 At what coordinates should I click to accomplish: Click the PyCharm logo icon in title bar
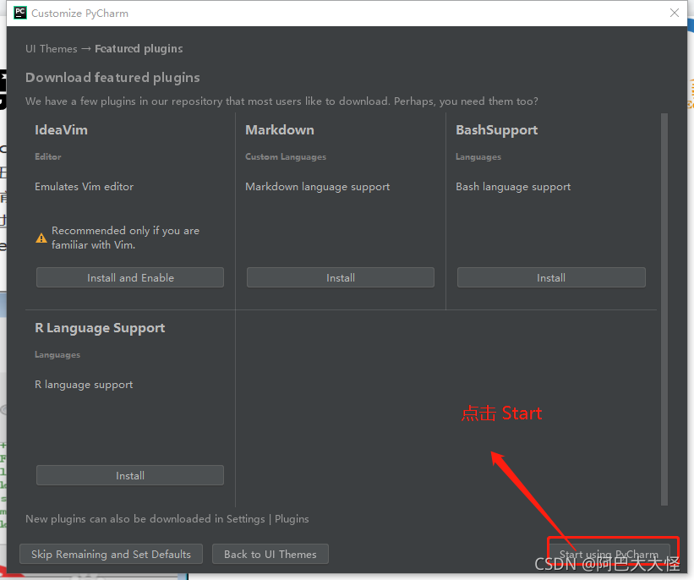(20, 13)
